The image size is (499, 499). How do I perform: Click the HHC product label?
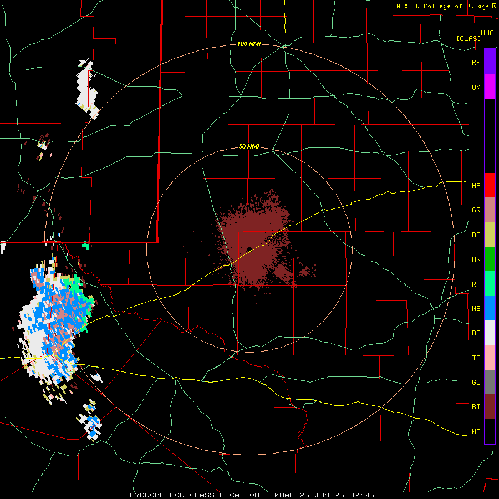(487, 33)
